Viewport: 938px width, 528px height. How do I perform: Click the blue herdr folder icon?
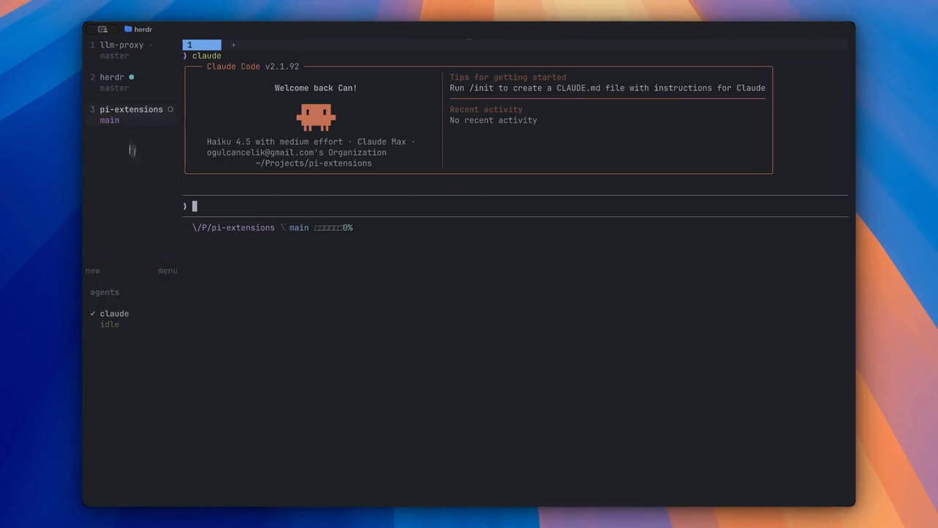pyautogui.click(x=128, y=29)
